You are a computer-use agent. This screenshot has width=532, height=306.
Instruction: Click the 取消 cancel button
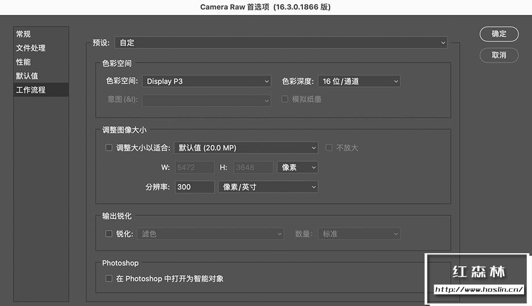499,55
